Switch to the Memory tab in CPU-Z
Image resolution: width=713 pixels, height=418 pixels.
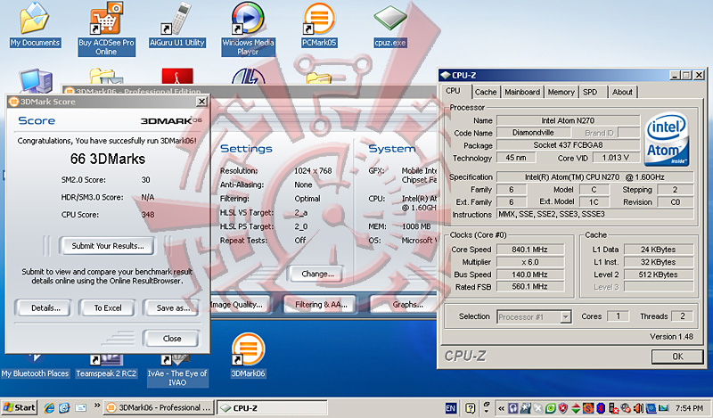561,92
